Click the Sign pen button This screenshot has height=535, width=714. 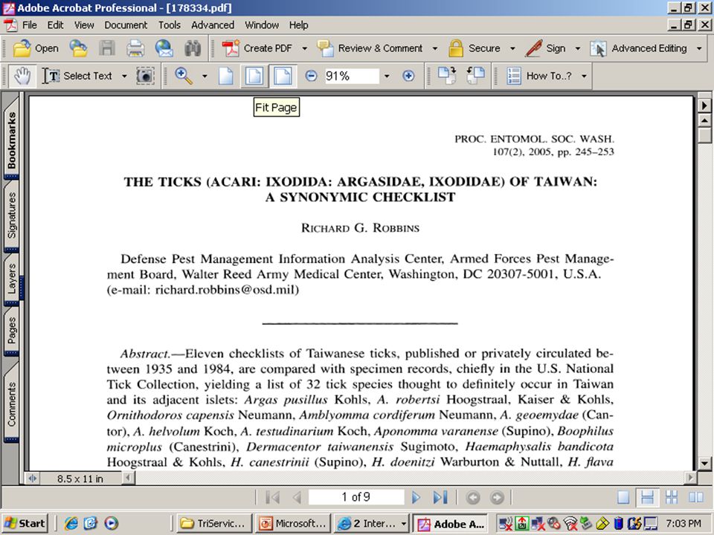[545, 48]
